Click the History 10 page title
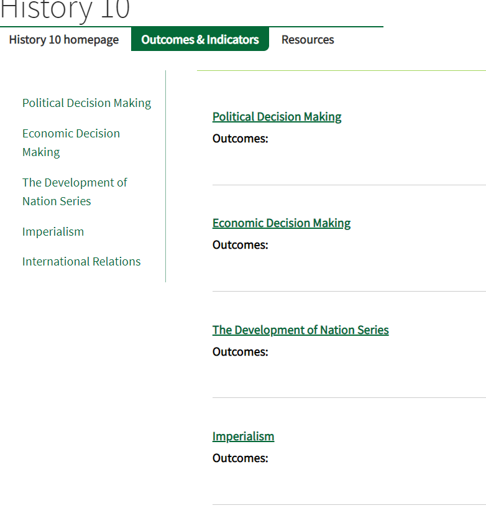 point(65,10)
